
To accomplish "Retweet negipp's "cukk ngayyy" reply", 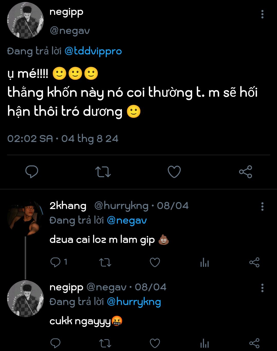I will pyautogui.click(x=105, y=343).
